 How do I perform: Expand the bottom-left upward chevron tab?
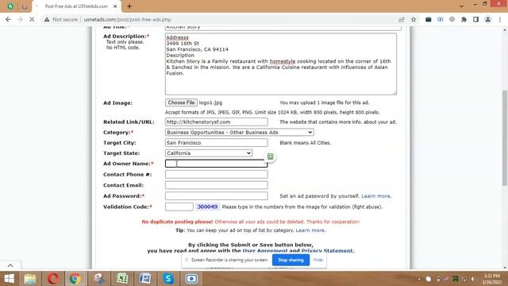tap(10, 265)
